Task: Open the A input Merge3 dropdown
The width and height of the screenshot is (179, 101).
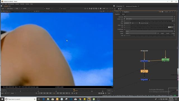Action: [x=48, y=9]
